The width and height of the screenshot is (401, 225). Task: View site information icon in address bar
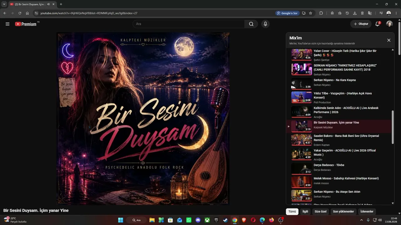pyautogui.click(x=36, y=13)
